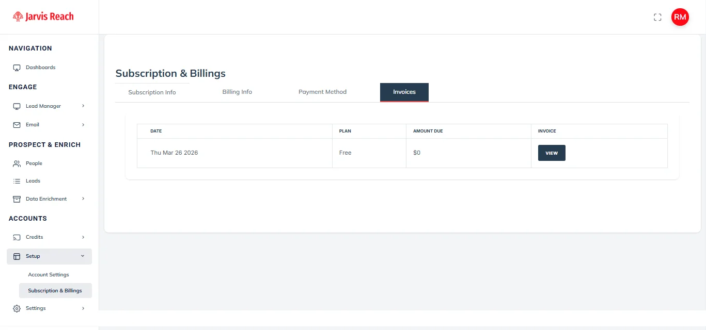
Task: Click the Data Enrichment icon
Action: pos(16,199)
